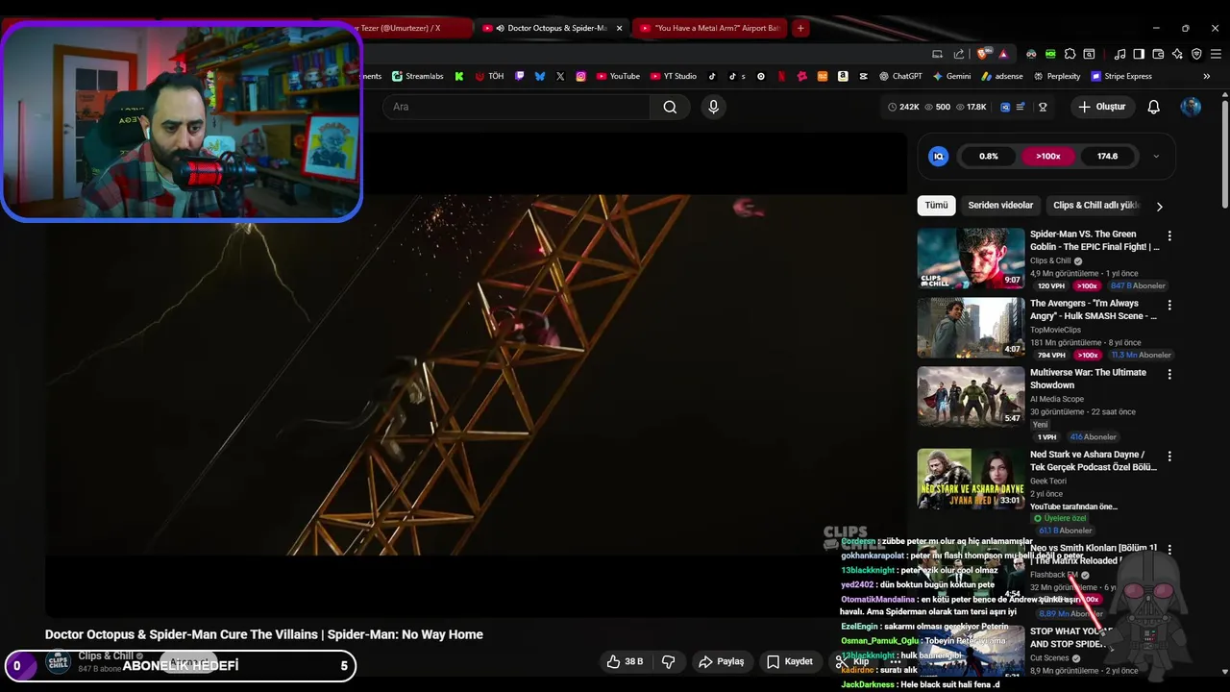This screenshot has height=692, width=1230.
Task: Open the Perplexity bookmark
Action: pyautogui.click(x=1056, y=76)
